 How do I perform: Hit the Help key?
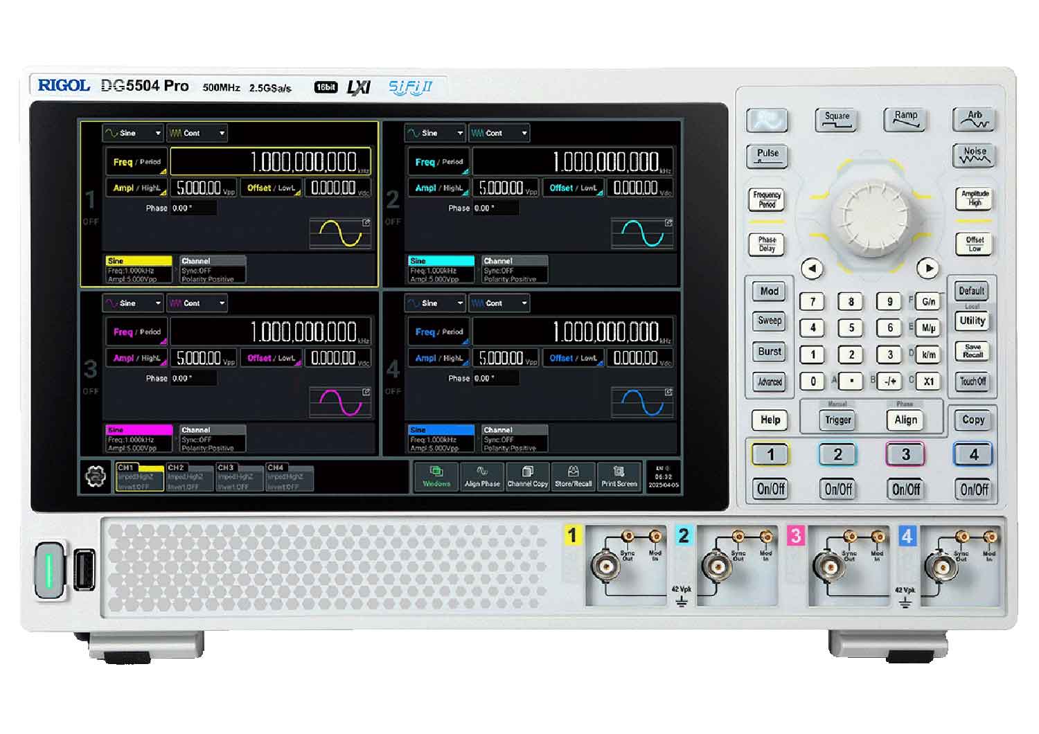pyautogui.click(x=770, y=420)
